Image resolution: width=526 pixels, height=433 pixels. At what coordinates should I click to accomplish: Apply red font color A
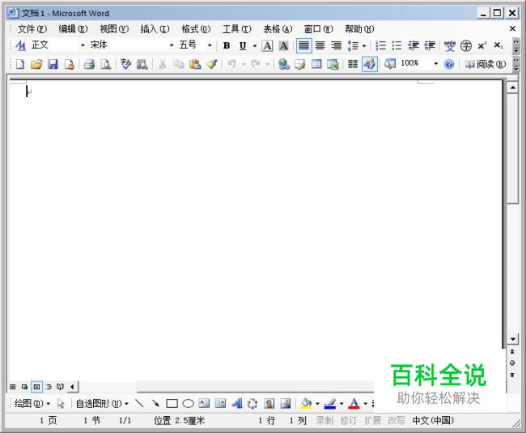point(354,403)
